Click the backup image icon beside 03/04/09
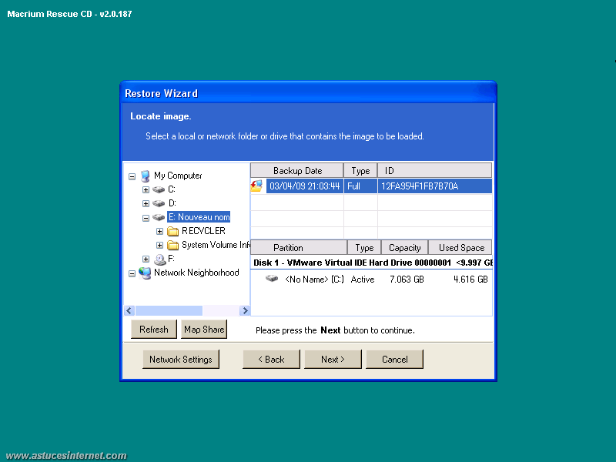Viewport: 616px width, 462px height. (x=257, y=186)
